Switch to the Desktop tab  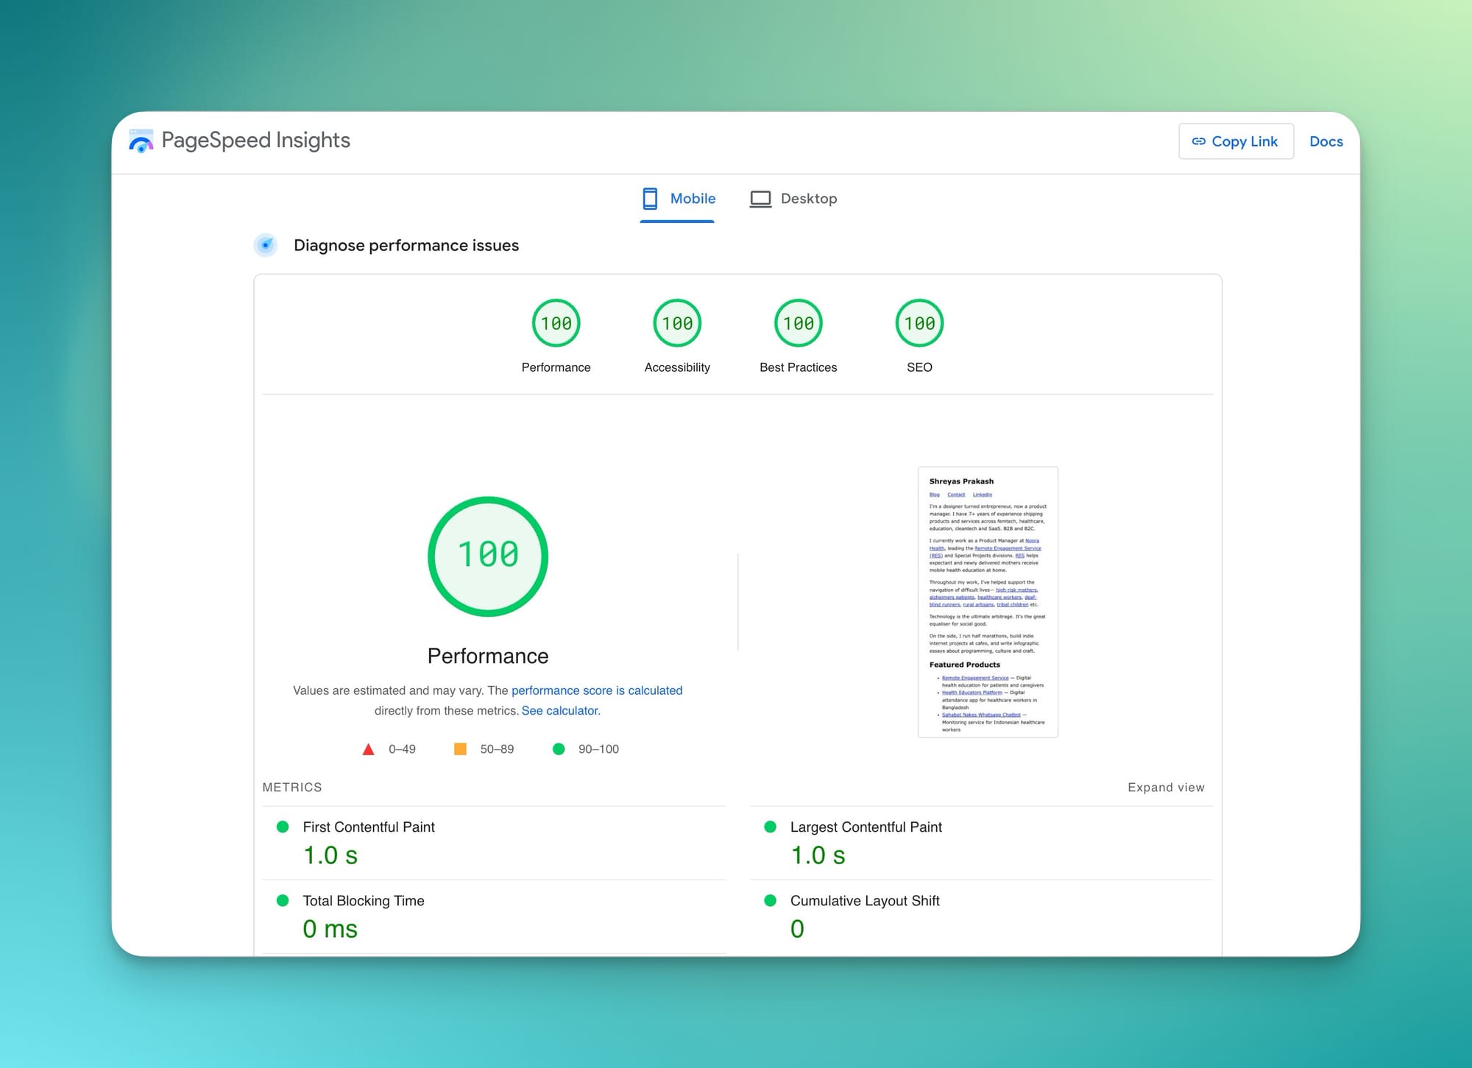point(808,199)
